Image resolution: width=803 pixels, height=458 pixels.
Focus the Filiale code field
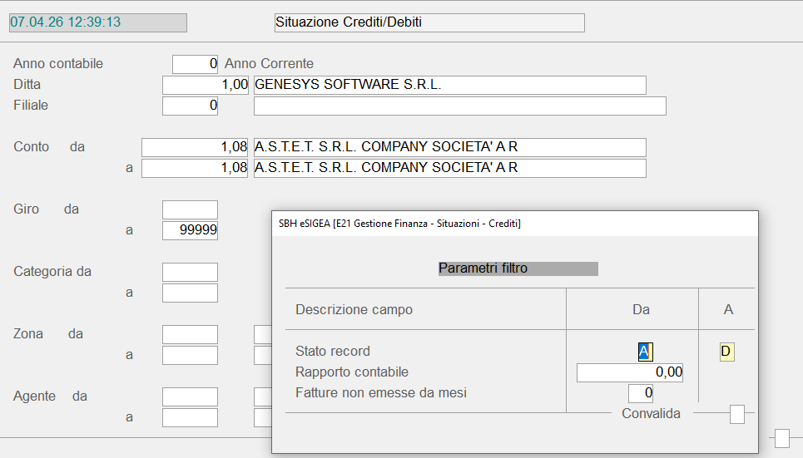190,106
